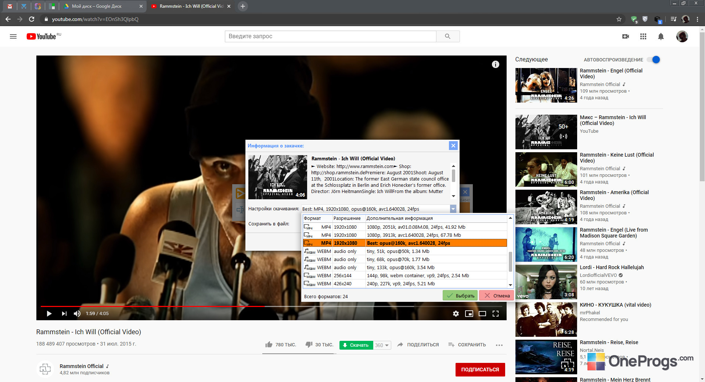The width and height of the screenshot is (705, 382).
Task: Expand the download settings dropdown
Action: (453, 209)
